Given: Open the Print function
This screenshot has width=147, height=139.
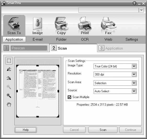Looking at the screenshot, I should pos(85,25).
